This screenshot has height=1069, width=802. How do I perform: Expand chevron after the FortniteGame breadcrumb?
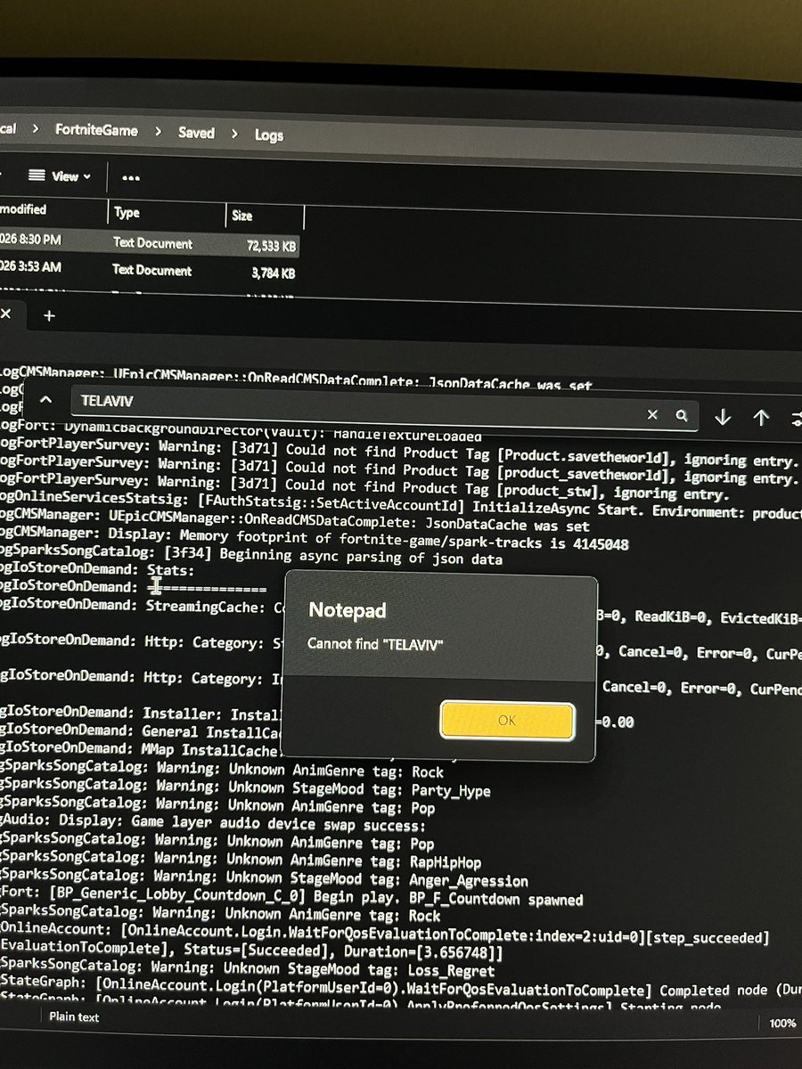click(x=158, y=132)
